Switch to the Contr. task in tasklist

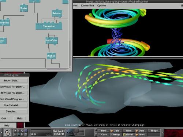pos(104,134)
